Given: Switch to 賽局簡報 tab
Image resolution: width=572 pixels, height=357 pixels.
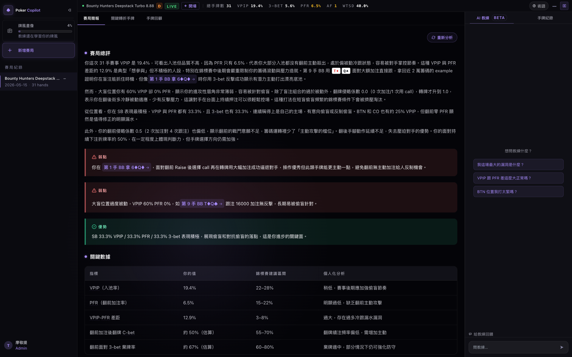Looking at the screenshot, I should [91, 18].
